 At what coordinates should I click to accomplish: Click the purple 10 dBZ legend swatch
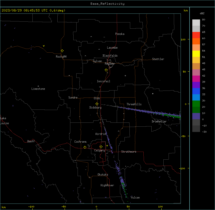[x=196, y=116]
